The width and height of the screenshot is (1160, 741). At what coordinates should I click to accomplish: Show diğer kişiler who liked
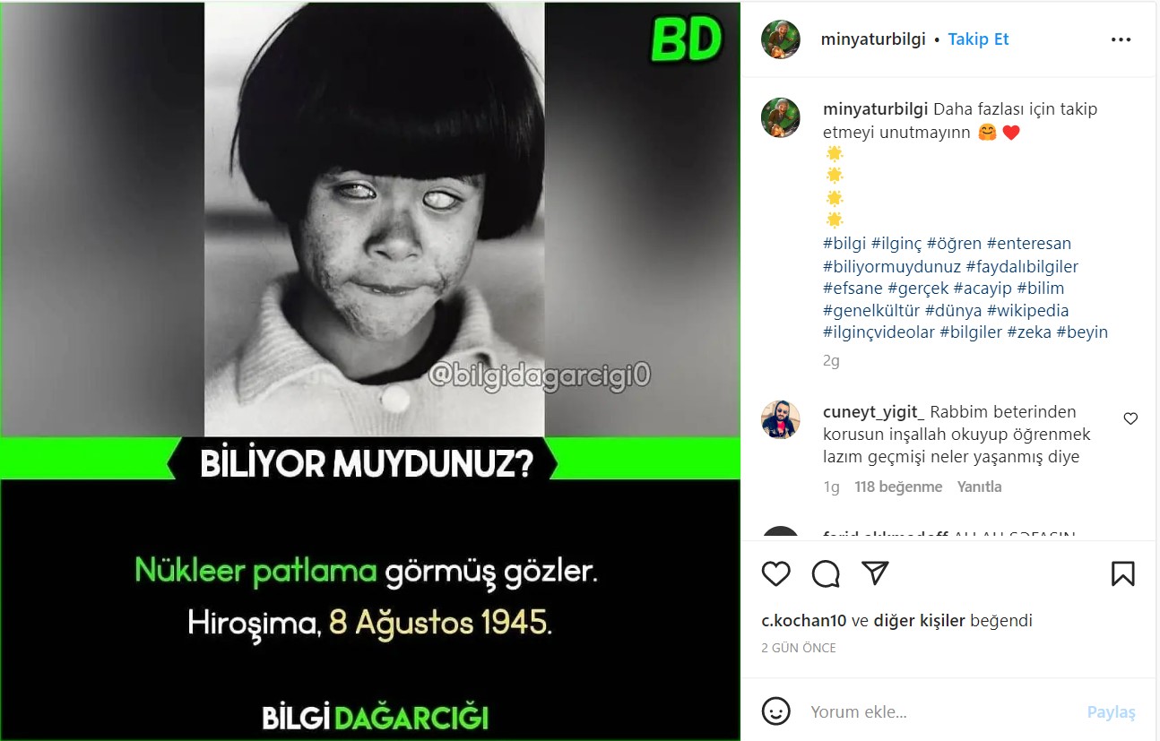(919, 620)
